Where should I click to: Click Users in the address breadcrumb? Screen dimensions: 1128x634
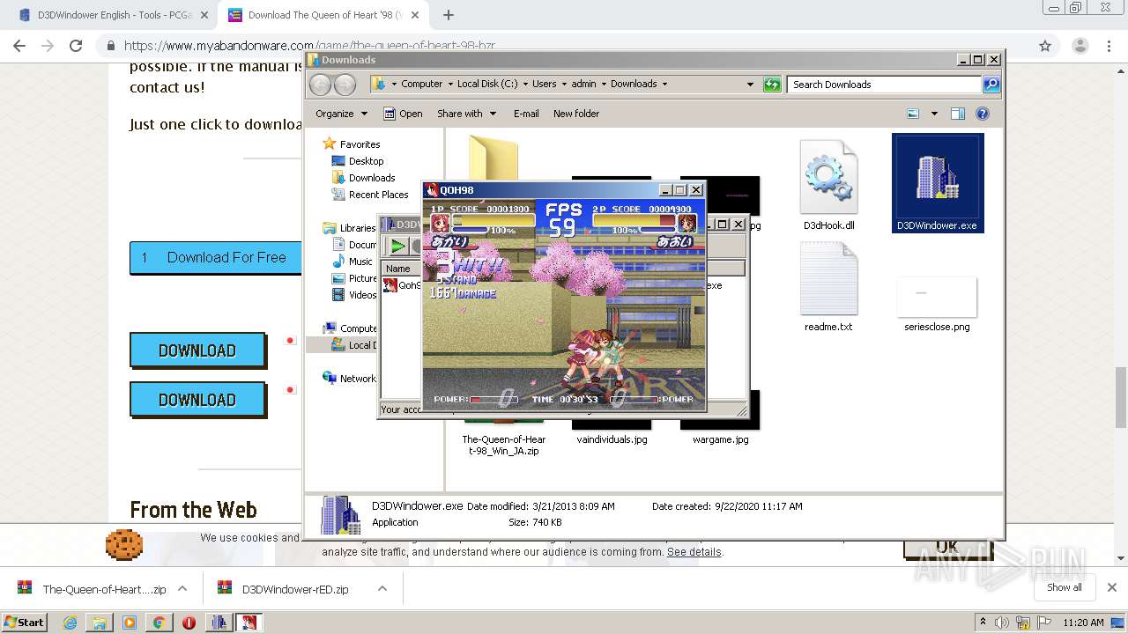[x=544, y=85]
